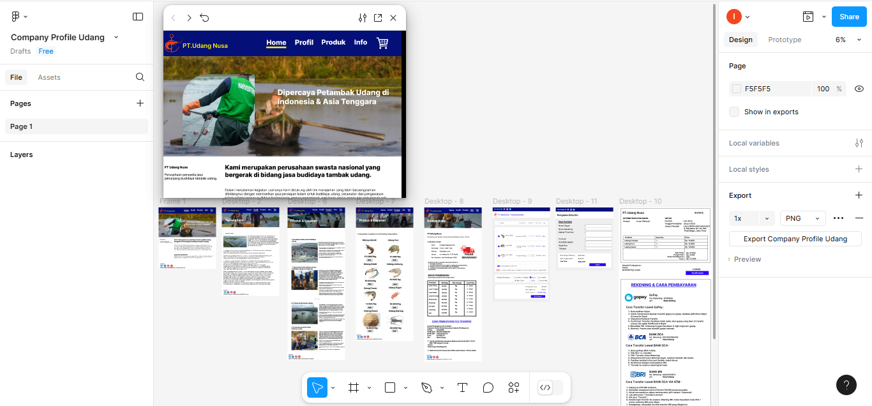Select the Frame tool

click(352, 387)
